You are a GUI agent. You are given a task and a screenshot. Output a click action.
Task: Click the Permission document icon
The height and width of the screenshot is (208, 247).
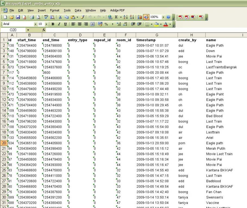click(24, 17)
